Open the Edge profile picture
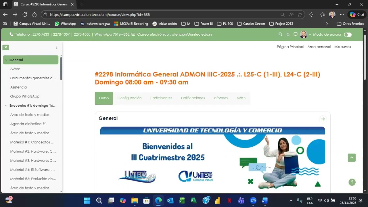The image size is (368, 207). click(x=332, y=14)
